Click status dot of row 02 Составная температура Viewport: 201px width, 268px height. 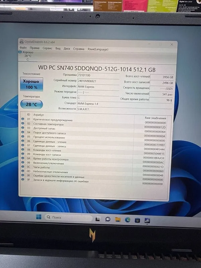(23, 123)
